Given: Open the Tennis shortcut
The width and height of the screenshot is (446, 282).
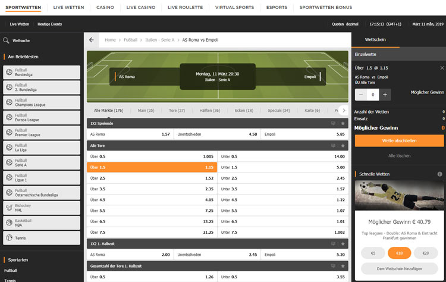Looking at the screenshot, I should (x=42, y=238).
